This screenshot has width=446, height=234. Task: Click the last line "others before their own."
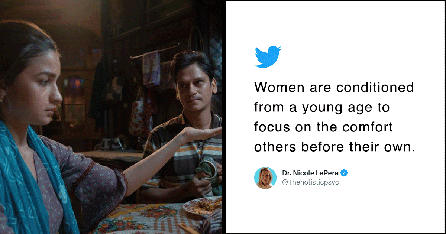(334, 146)
